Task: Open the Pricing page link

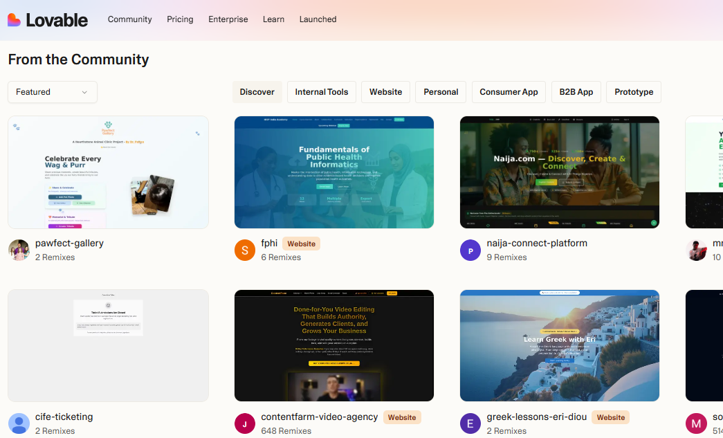Action: [x=180, y=19]
